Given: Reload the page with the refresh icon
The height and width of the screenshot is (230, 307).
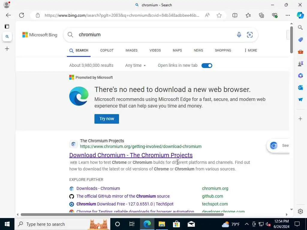Looking at the screenshot, I should (x=22, y=15).
